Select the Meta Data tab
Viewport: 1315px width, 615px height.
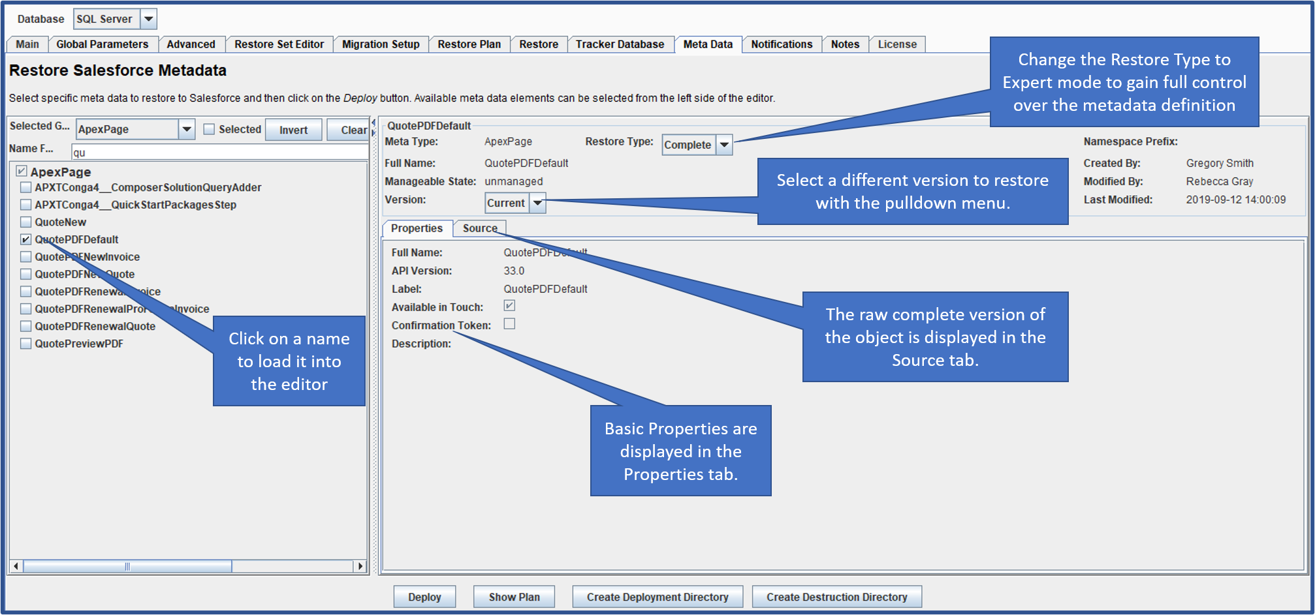pyautogui.click(x=708, y=44)
